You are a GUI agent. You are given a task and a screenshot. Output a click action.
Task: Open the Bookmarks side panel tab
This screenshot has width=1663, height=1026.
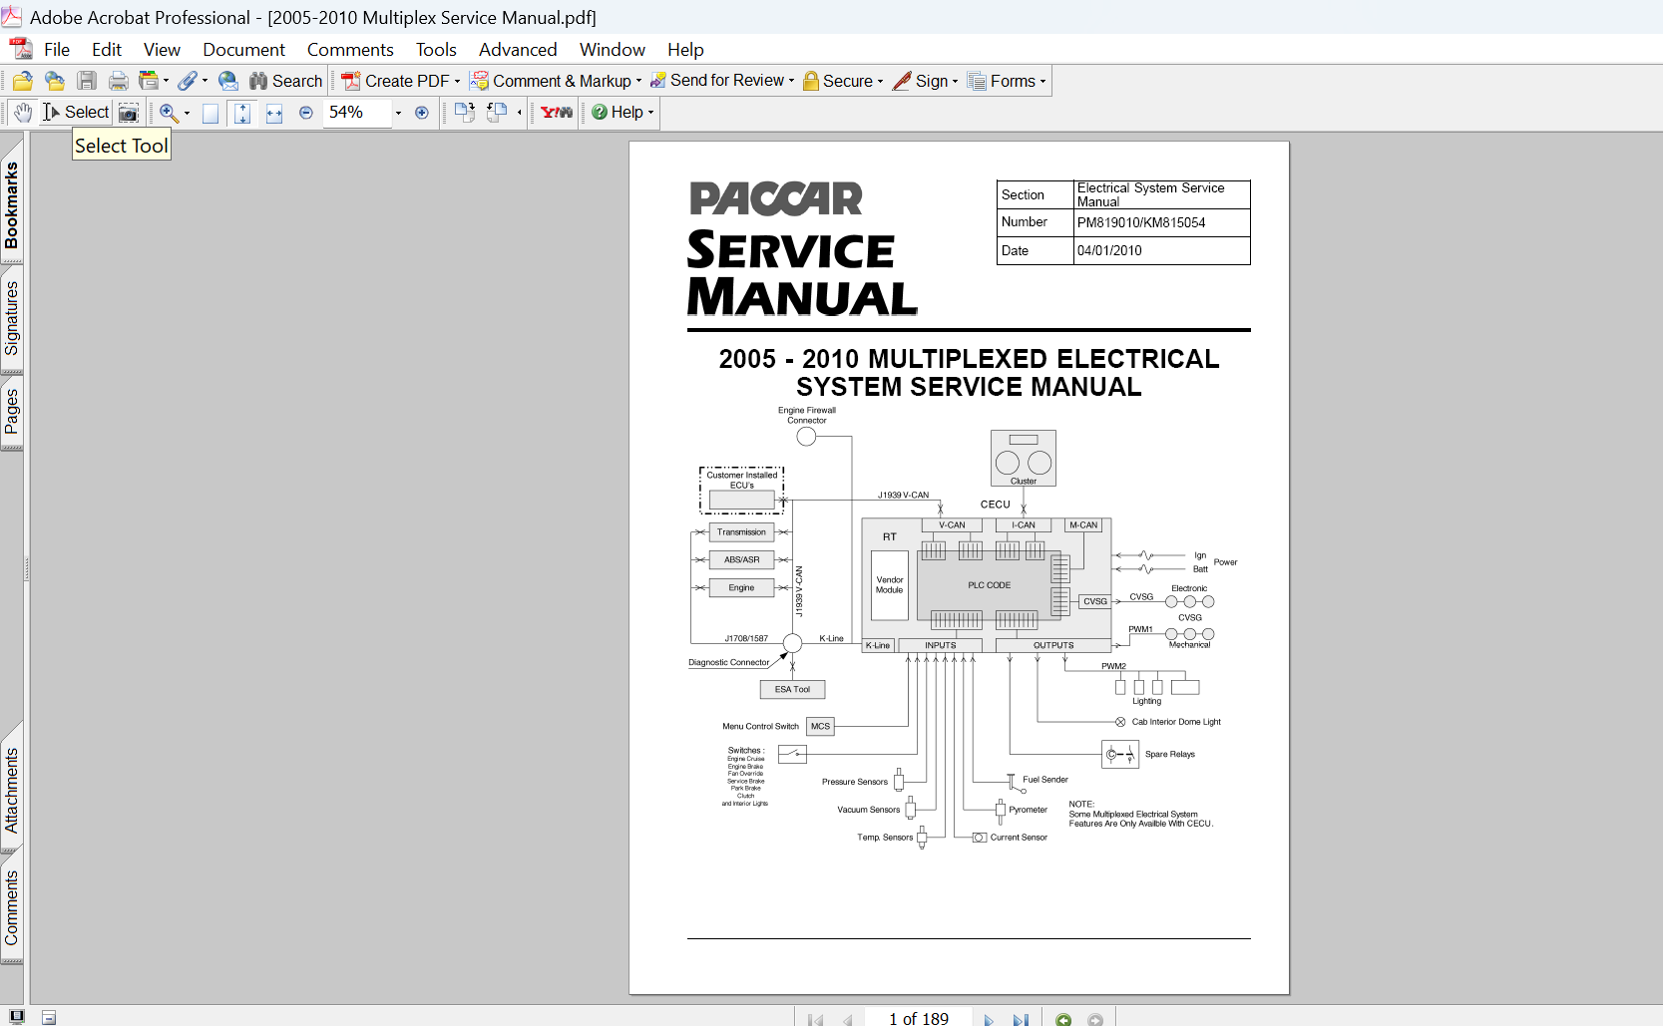pyautogui.click(x=12, y=204)
